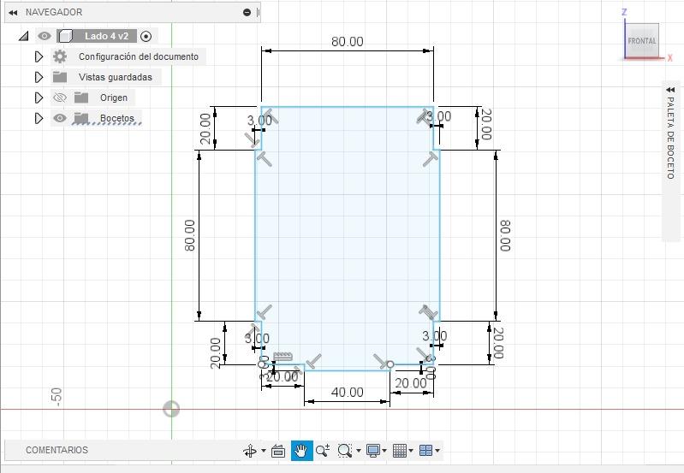Click the ruler constraint icon near bottom-left
Image resolution: width=684 pixels, height=473 pixels.
[283, 356]
